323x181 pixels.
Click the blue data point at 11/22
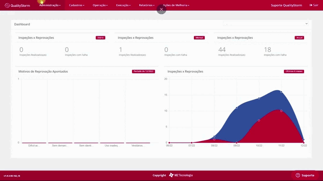pos(281,92)
